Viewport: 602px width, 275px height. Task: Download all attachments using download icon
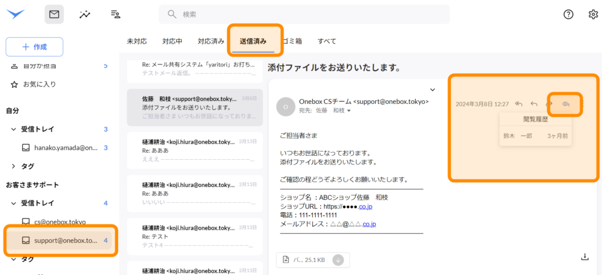coord(584,256)
